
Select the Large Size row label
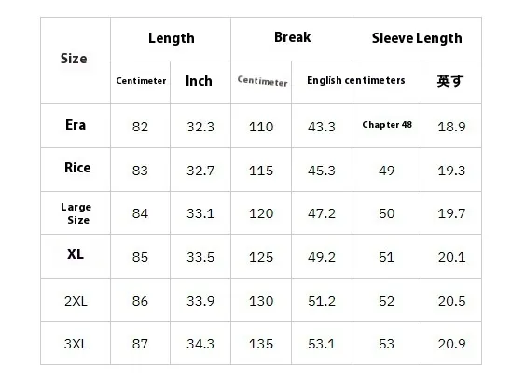pyautogui.click(x=76, y=213)
